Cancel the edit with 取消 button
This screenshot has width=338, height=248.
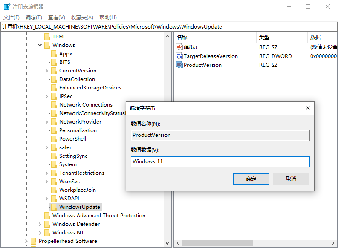tap(291, 179)
